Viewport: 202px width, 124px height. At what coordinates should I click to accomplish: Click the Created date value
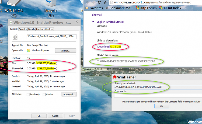pyautogui.click(x=46, y=76)
